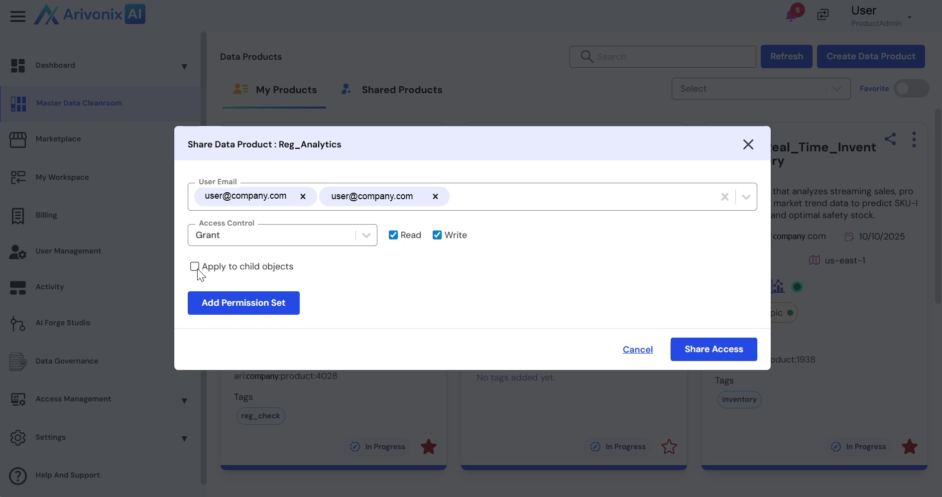This screenshot has height=497, width=942.
Task: Clear all emails in User Email field
Action: click(724, 197)
